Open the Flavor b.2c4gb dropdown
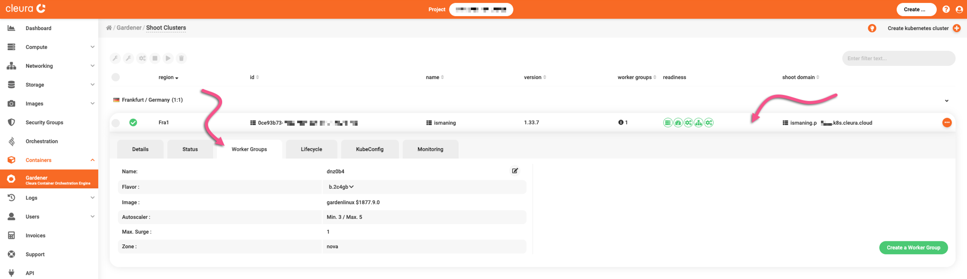This screenshot has width=967, height=279. [x=341, y=187]
